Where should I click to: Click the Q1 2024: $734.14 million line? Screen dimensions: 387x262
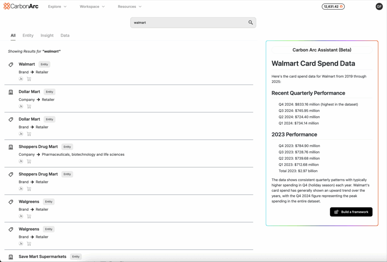pyautogui.click(x=299, y=123)
